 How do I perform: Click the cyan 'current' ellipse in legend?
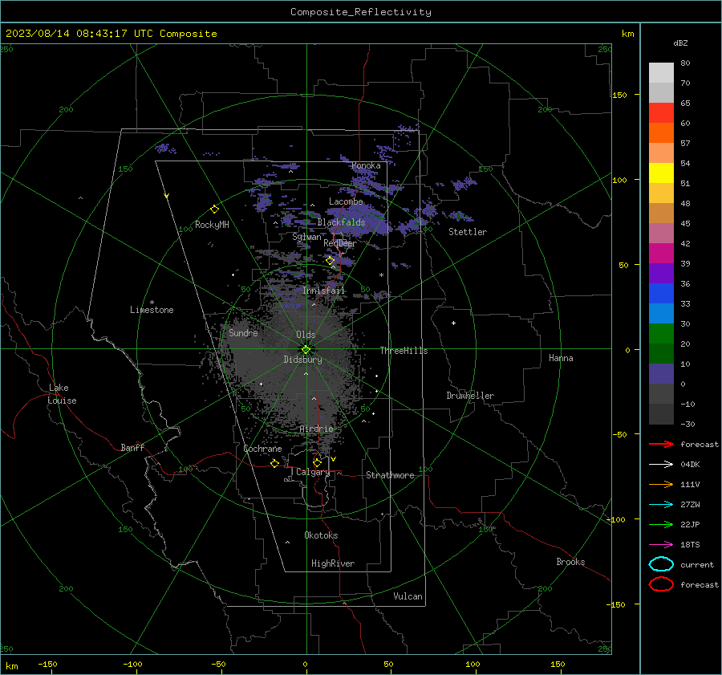[x=661, y=564]
